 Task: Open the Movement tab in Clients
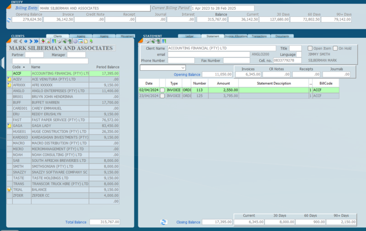(x=127, y=36)
